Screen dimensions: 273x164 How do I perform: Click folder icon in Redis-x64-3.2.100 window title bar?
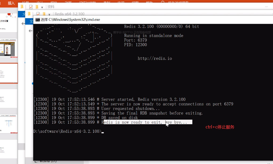pyautogui.click(x=29, y=14)
